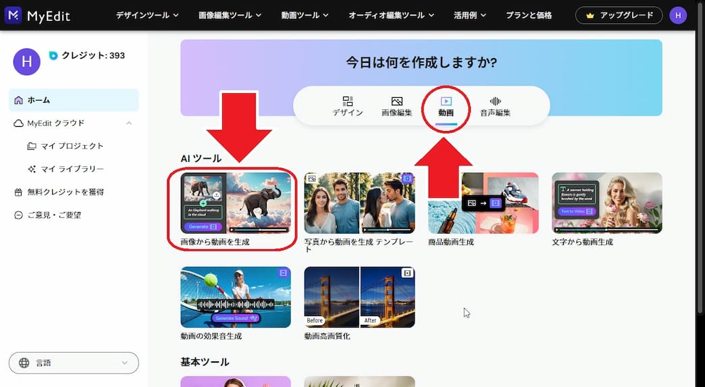Click the globe icon in 言語 selector
The width and height of the screenshot is (705, 387).
pos(24,363)
